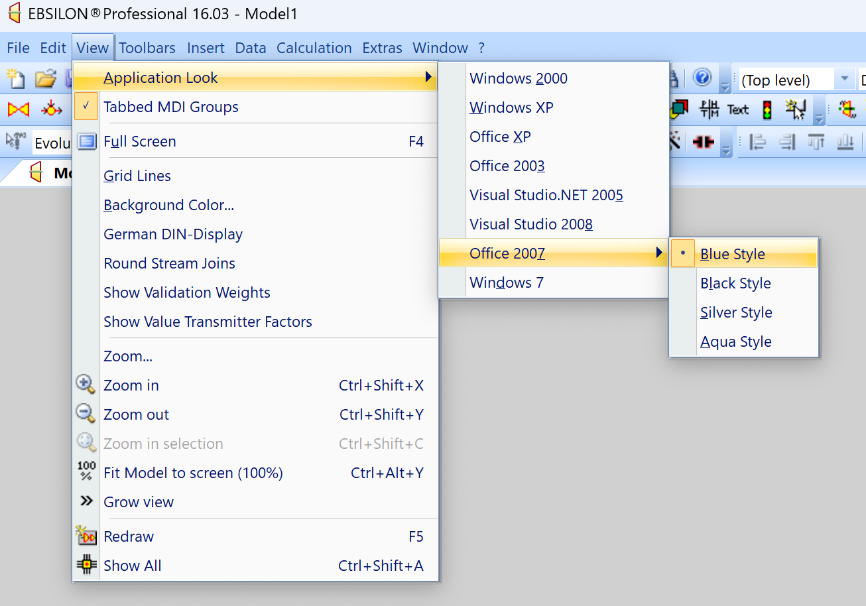Click the Align right edges icon
The width and height of the screenshot is (866, 606).
pyautogui.click(x=787, y=141)
